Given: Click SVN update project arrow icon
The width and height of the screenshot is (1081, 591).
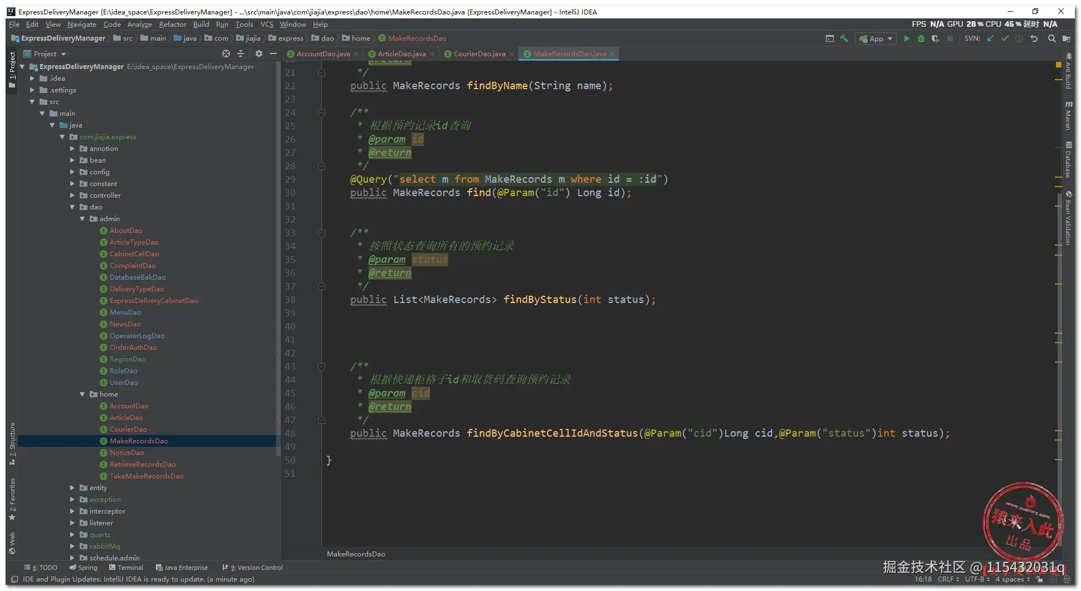Looking at the screenshot, I should 990,38.
